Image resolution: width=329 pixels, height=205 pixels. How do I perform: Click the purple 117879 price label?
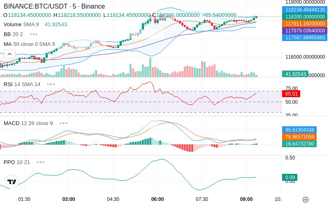point(305,30)
